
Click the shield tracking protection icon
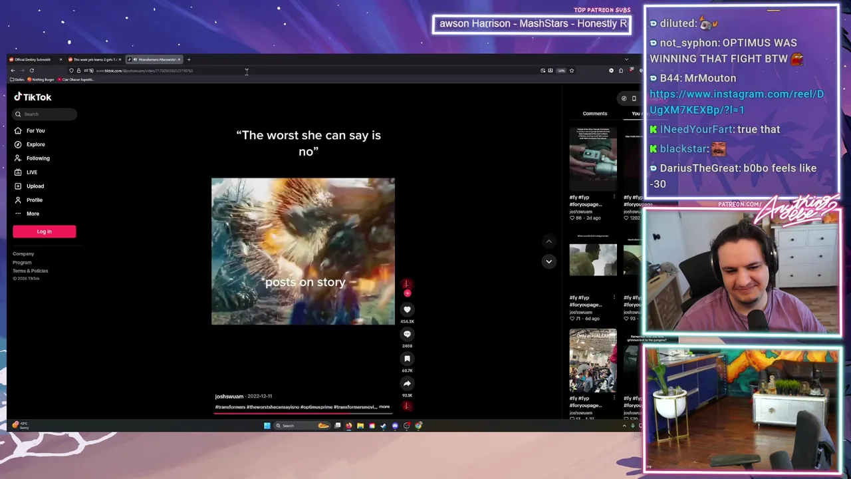pyautogui.click(x=71, y=71)
